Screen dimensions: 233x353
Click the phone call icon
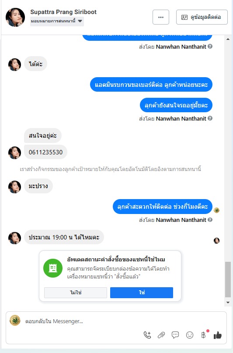tap(147, 335)
